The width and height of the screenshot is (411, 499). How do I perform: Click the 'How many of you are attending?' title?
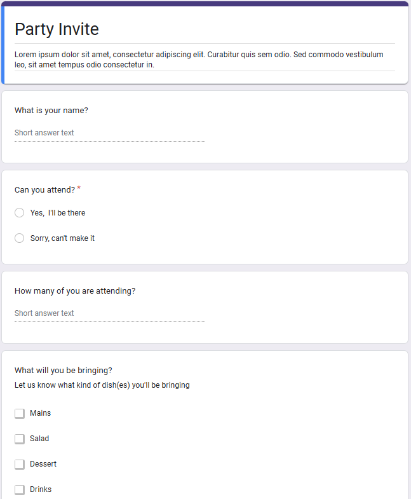click(75, 291)
